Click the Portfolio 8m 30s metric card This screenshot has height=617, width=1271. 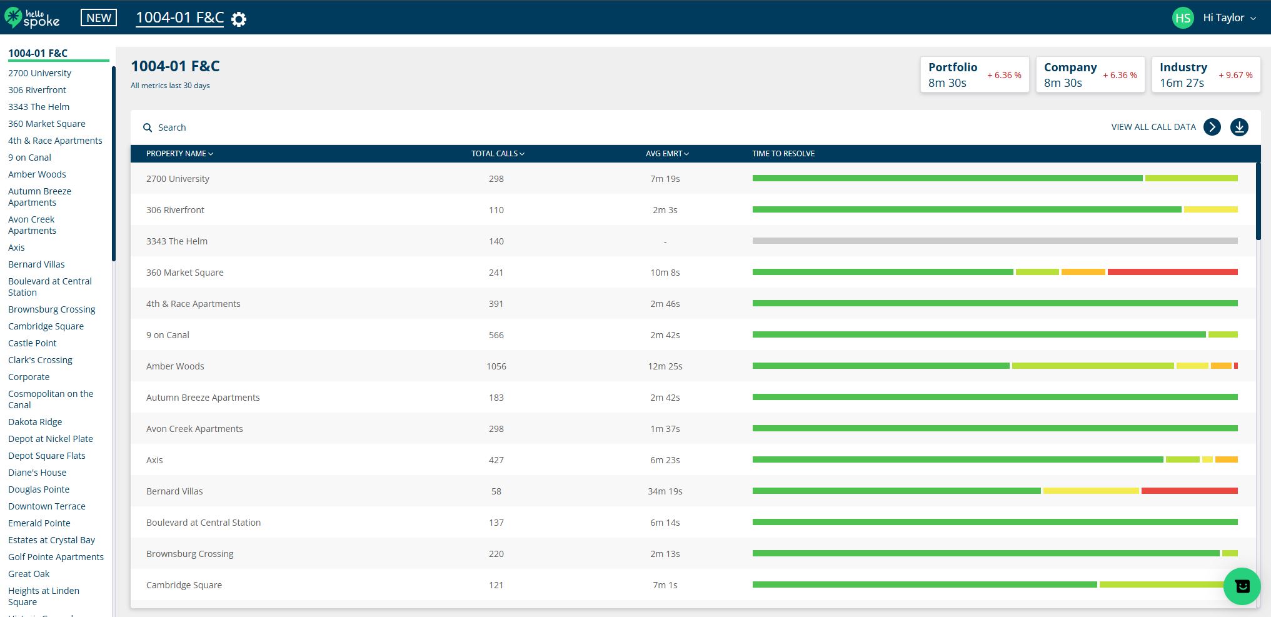click(975, 74)
